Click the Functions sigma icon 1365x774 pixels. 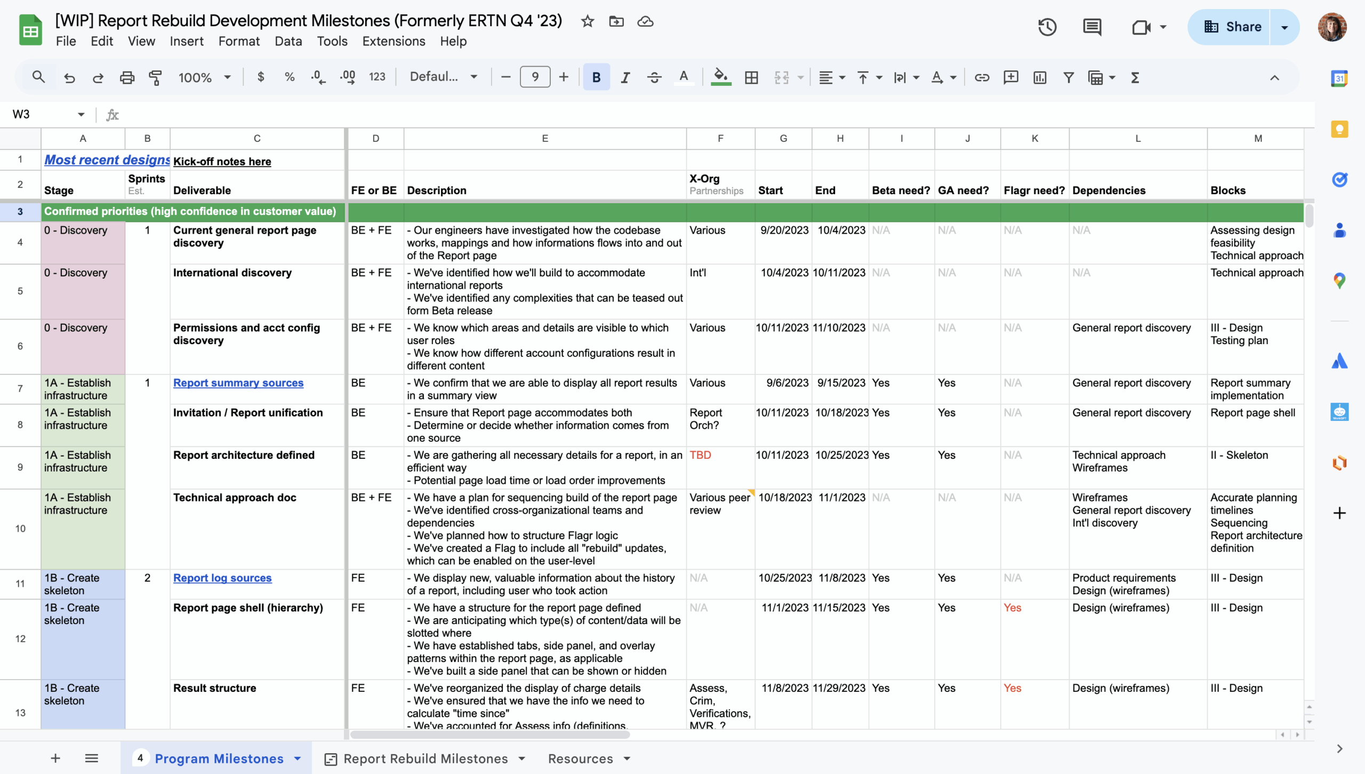[x=1135, y=77]
